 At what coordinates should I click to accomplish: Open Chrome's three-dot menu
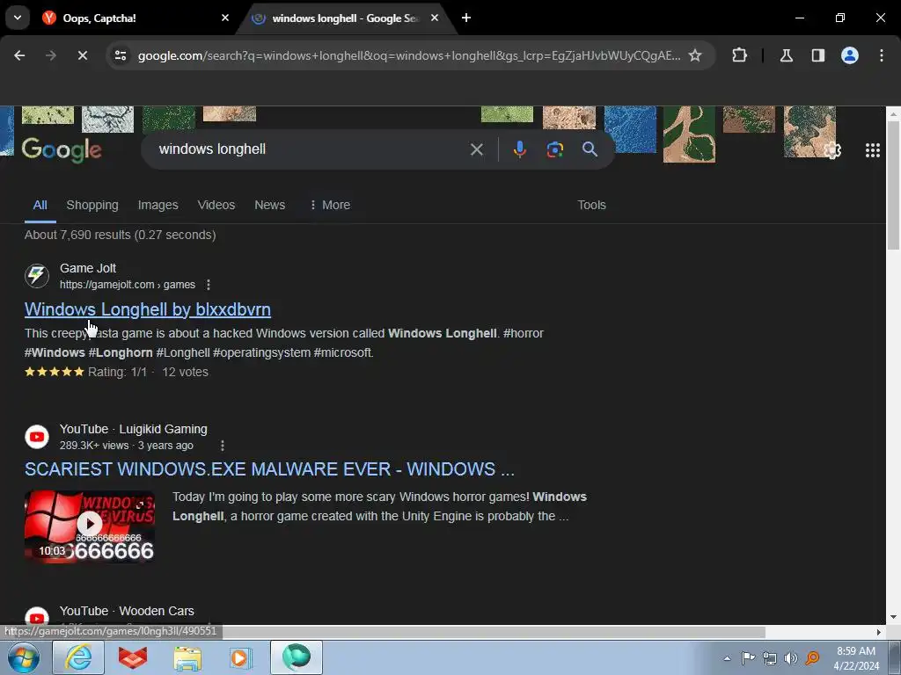pyautogui.click(x=882, y=55)
